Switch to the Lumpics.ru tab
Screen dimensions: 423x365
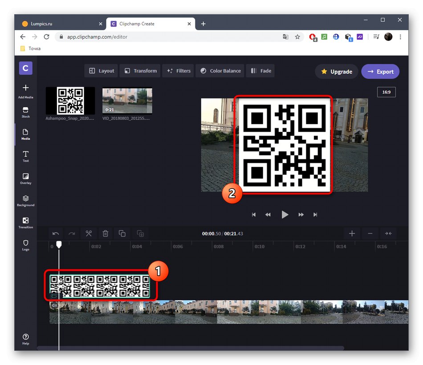(62, 24)
